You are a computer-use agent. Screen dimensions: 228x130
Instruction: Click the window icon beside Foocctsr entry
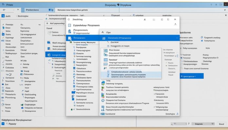[x=105, y=60]
